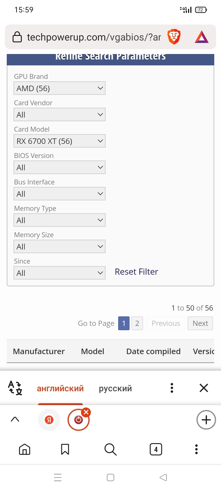Open the Card Model RX 6700 XT dropdown

(60, 141)
